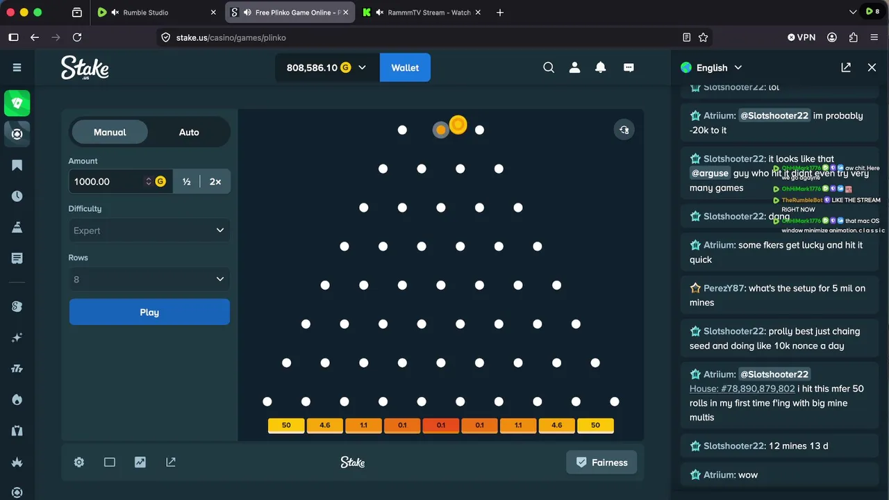889x500 pixels.
Task: Open search with magnifier icon
Action: (549, 67)
